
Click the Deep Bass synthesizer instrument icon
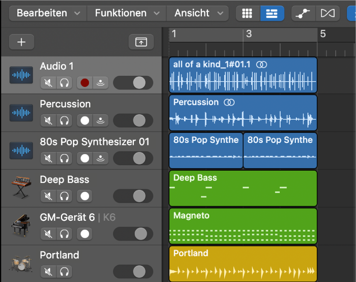click(21, 188)
